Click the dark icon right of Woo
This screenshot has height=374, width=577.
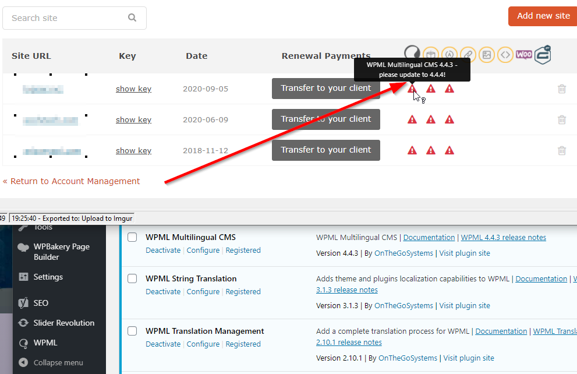(543, 55)
